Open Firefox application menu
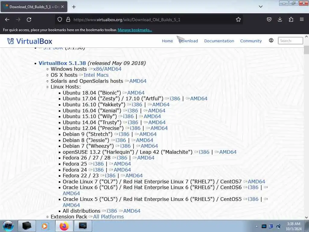The height and width of the screenshot is (232, 309). tap(302, 20)
